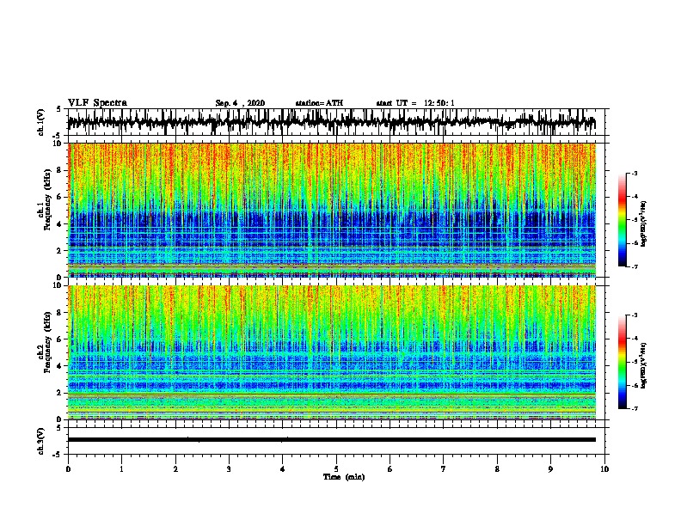
Task: Click the "ch.3(V)" axis label
Action: point(41,441)
